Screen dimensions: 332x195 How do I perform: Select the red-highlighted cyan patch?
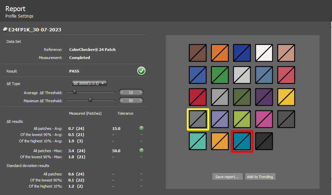[x=242, y=141]
